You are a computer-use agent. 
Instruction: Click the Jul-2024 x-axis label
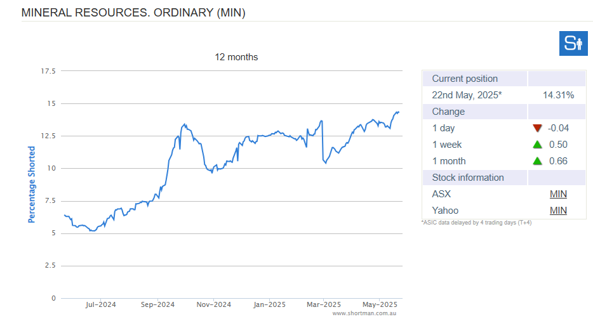(101, 304)
